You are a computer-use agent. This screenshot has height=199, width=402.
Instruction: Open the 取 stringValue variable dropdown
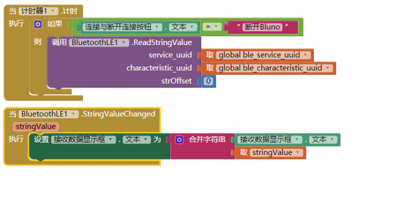tap(276, 153)
